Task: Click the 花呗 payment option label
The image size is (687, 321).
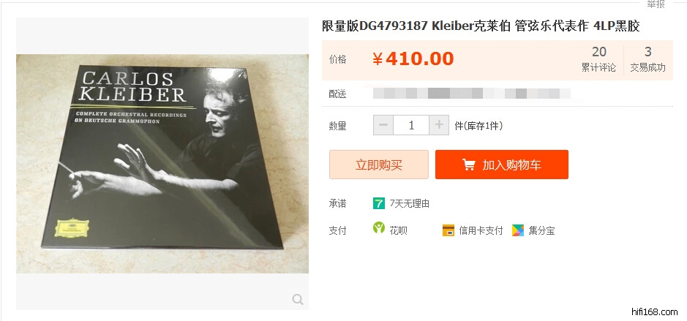Action: pyautogui.click(x=398, y=231)
